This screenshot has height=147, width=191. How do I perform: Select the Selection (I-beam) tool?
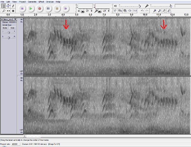click(x=3, y=6)
